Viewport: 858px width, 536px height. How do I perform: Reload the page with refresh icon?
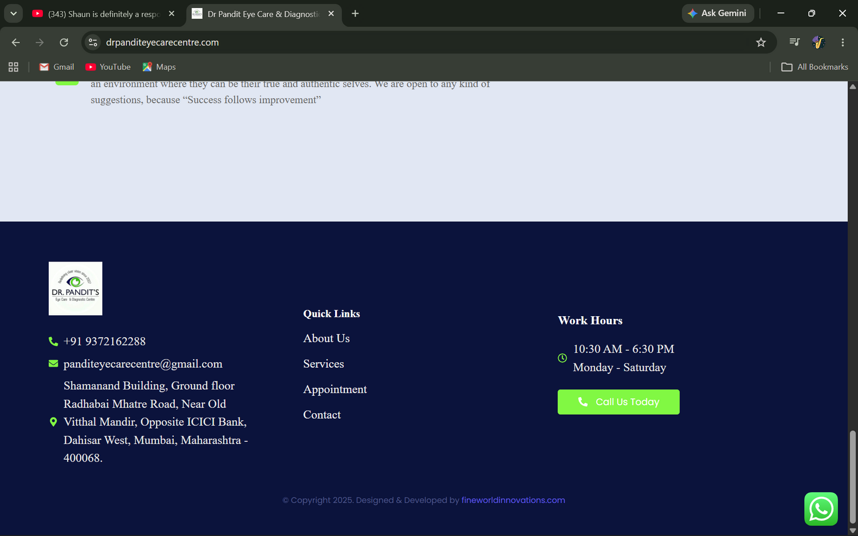click(x=64, y=42)
